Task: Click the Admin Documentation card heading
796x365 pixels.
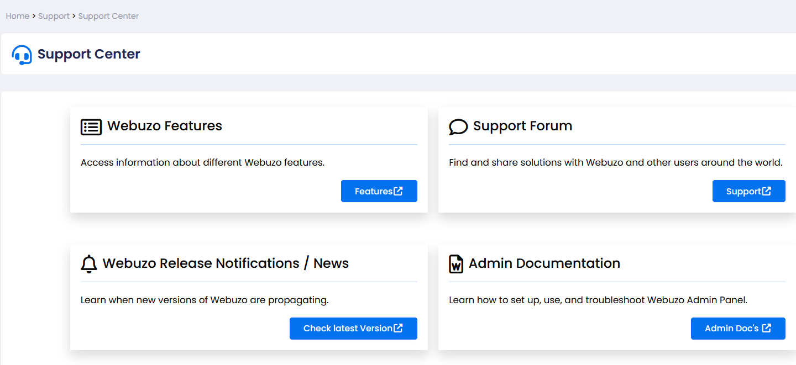Action: (x=544, y=263)
